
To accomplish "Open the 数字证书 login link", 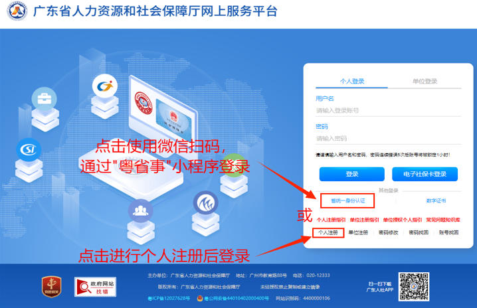I will click(436, 200).
